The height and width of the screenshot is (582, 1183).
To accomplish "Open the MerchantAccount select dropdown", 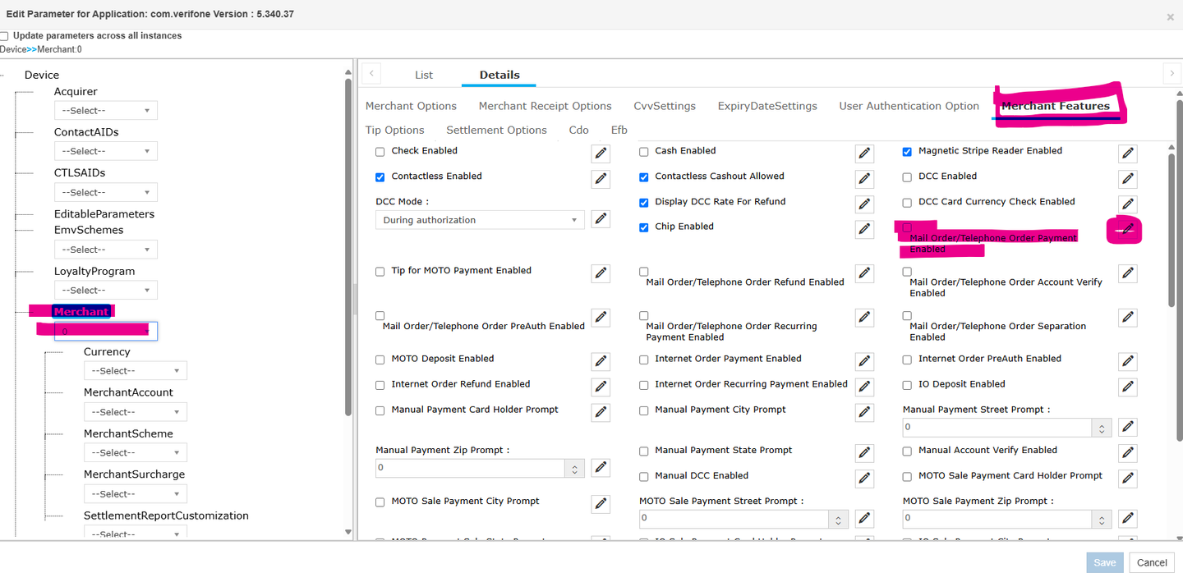I will click(136, 412).
